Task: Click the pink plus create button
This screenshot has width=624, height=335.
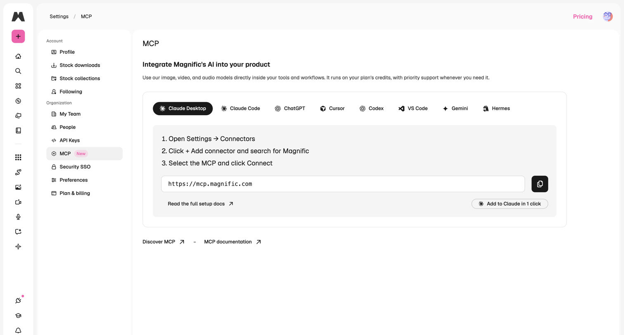Action: coord(18,36)
